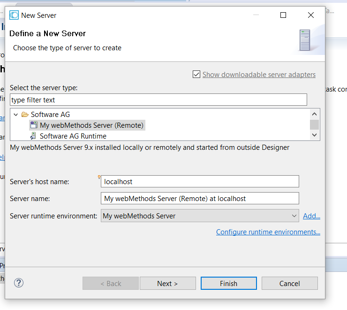Open Configure runtime environments link
Viewport: 347px width, 310px height.
268,232
